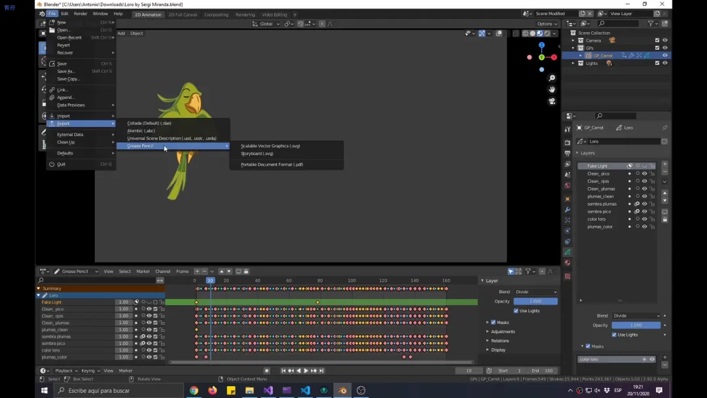Hide the Lights collection in outliner
This screenshot has height=398, width=707.
664,63
